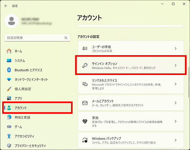
Task: Open リンクされたデバイス via right chevron
Action: [x=175, y=84]
